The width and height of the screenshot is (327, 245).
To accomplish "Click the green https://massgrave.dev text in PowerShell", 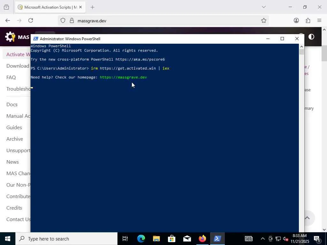I will pos(123,77).
